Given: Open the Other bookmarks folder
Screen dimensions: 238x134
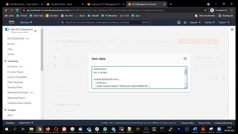Looking at the screenshot, I should [x=205, y=16].
